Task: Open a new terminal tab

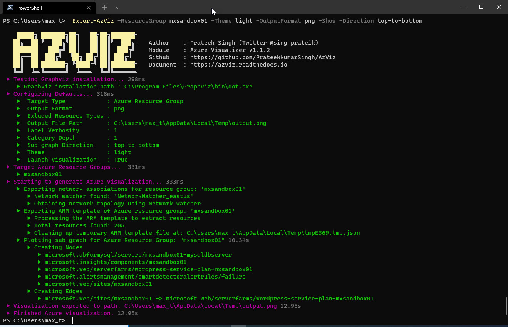Action: coord(105,8)
